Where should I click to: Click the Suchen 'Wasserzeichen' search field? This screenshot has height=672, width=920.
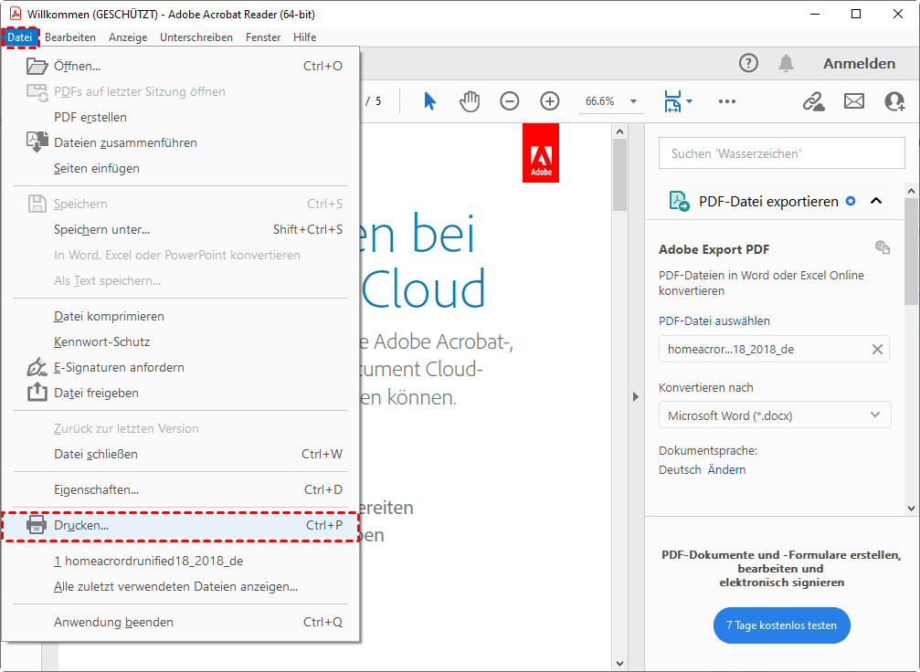781,153
